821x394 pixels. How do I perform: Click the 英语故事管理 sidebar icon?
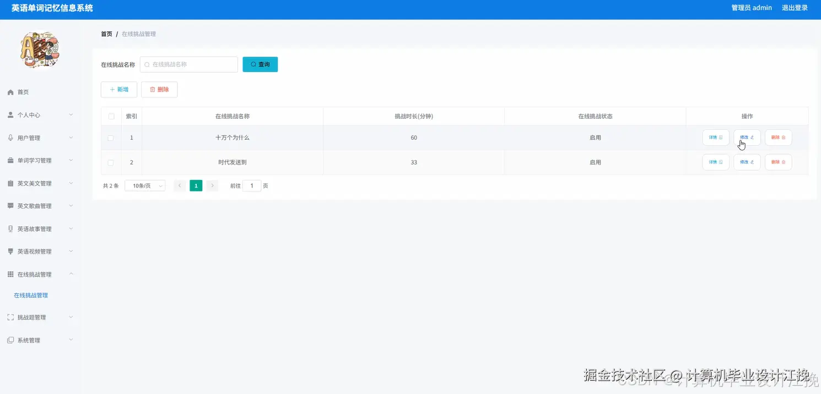point(10,228)
